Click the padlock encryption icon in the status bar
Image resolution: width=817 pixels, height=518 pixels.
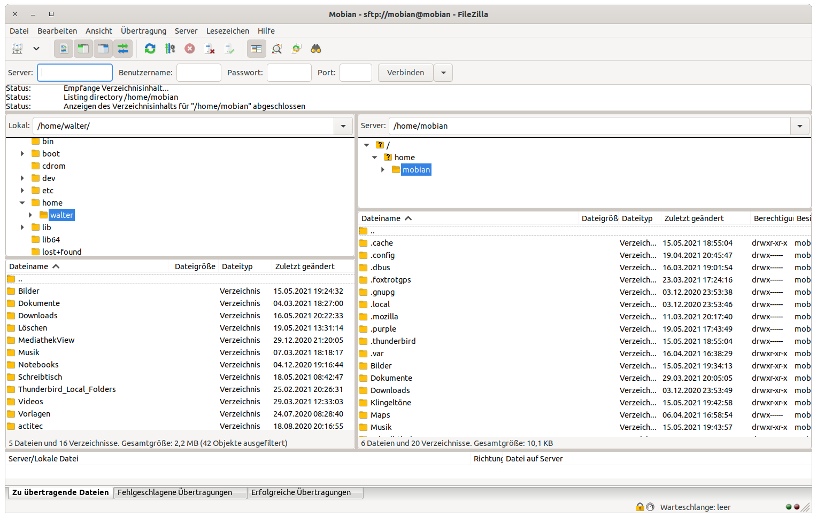(x=639, y=507)
